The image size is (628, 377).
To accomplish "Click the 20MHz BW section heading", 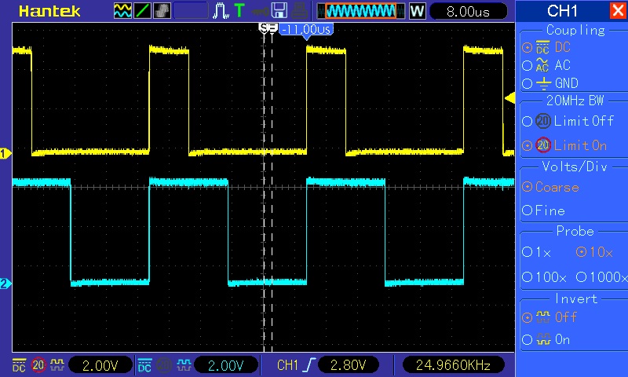I will [x=575, y=101].
